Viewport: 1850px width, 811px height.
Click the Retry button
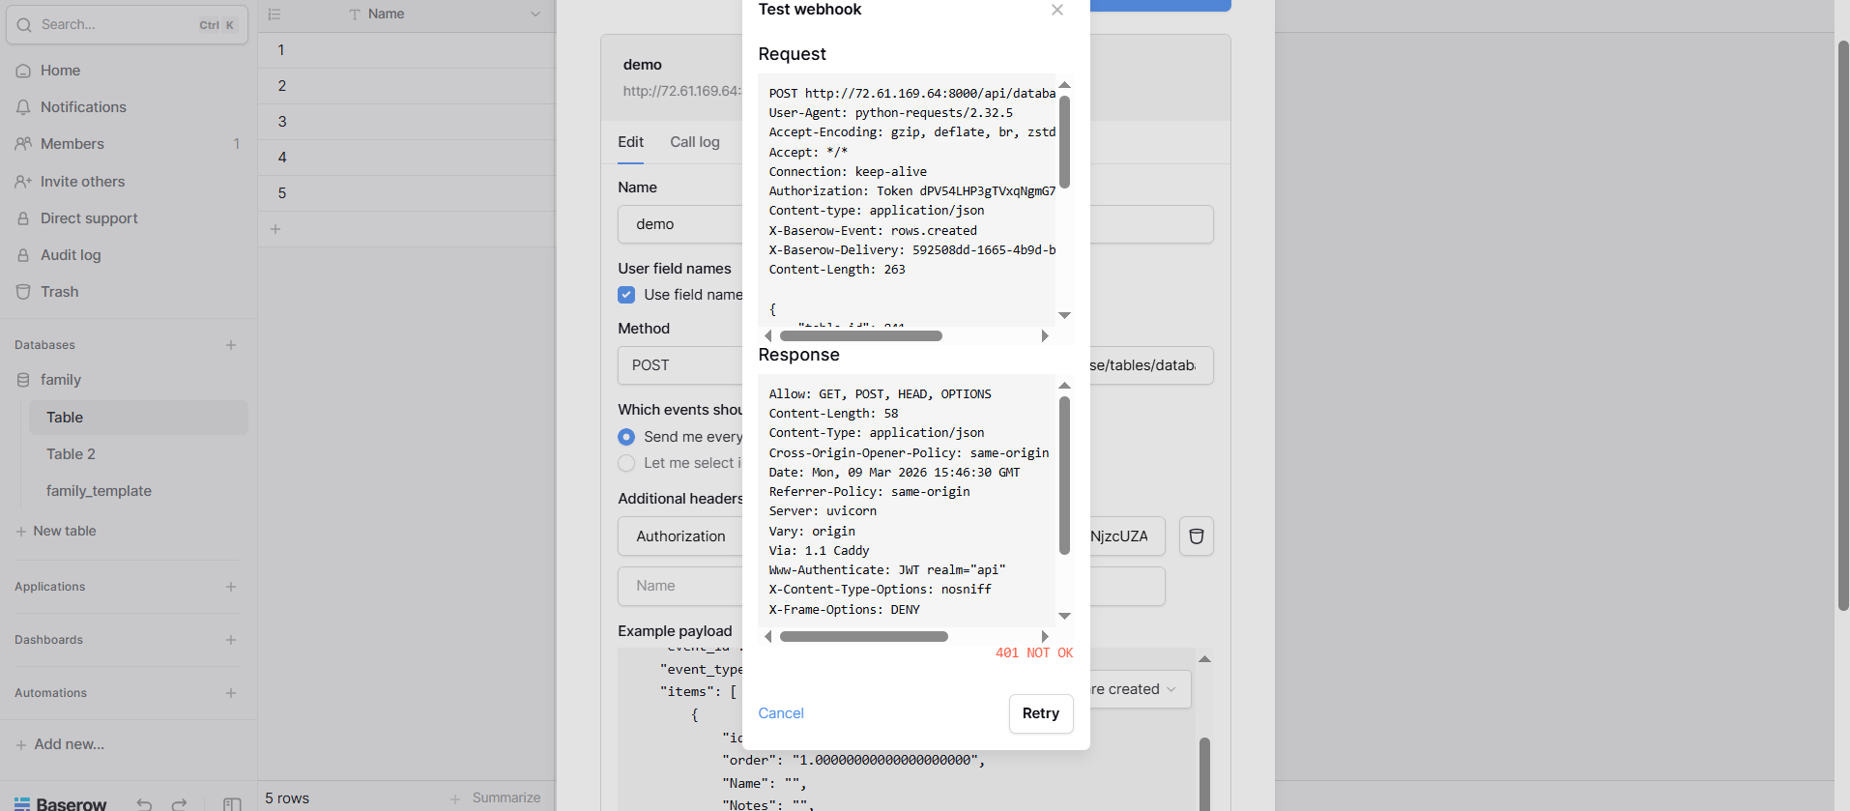(1040, 713)
